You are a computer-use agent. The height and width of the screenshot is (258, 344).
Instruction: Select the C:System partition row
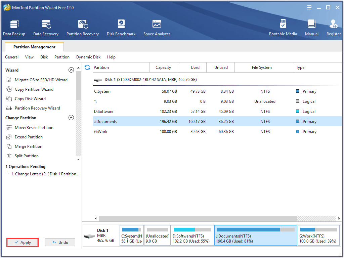(217, 91)
